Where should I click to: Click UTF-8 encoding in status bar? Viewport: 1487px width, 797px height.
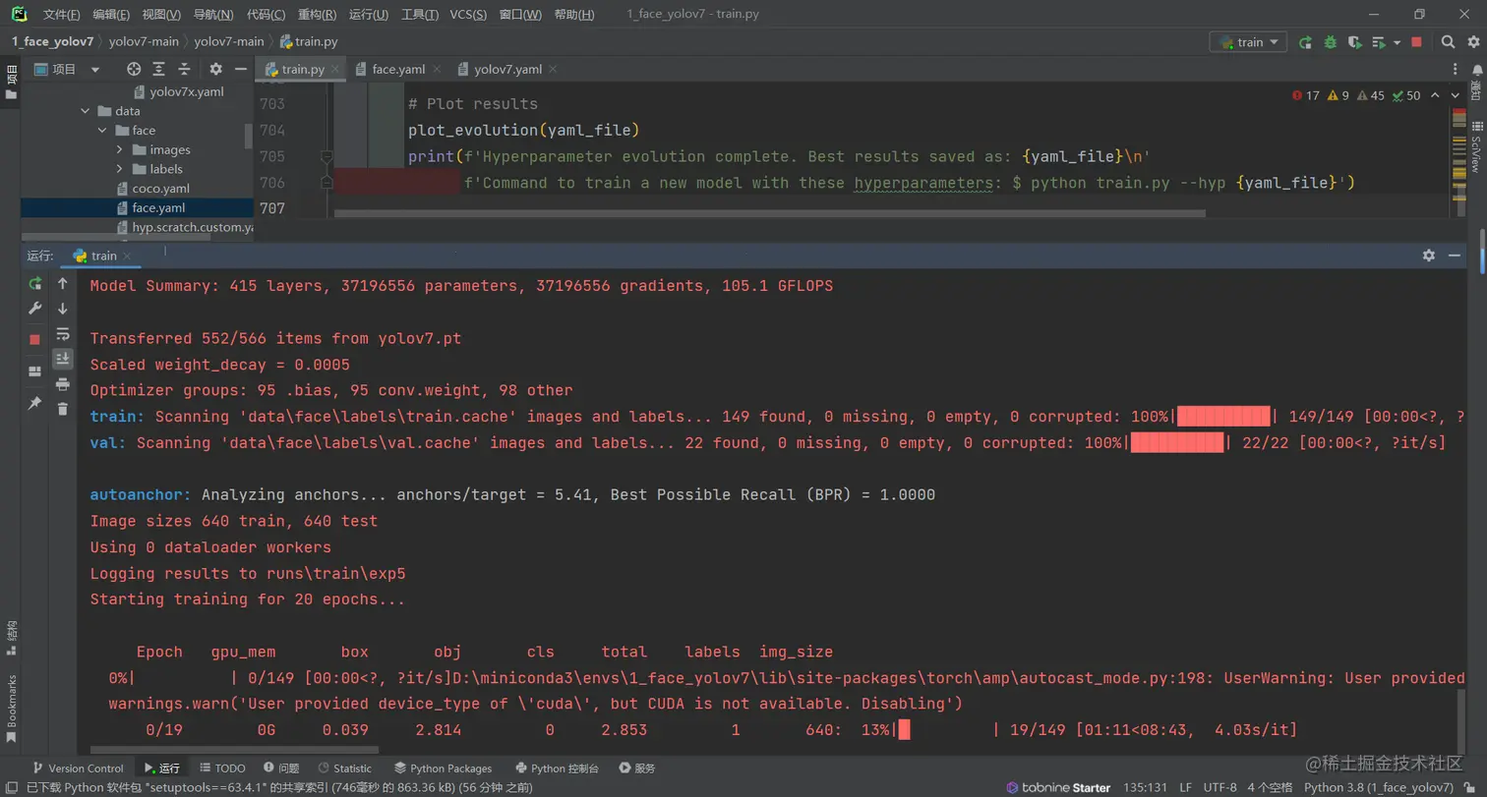coord(1219,787)
